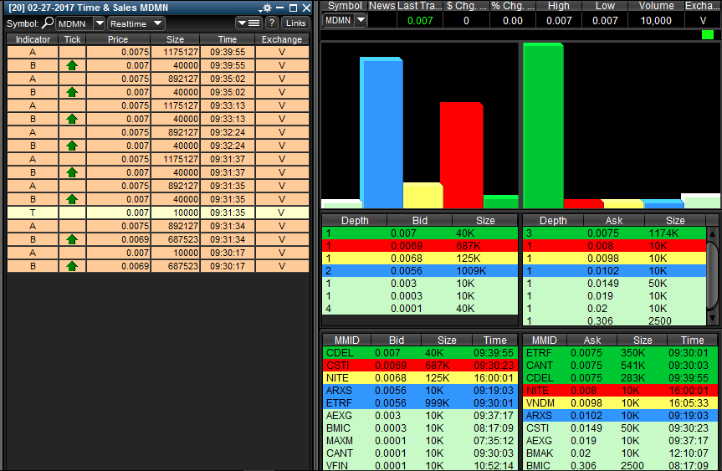722x471 pixels.
Task: Click the High column header
Action: pos(559,6)
